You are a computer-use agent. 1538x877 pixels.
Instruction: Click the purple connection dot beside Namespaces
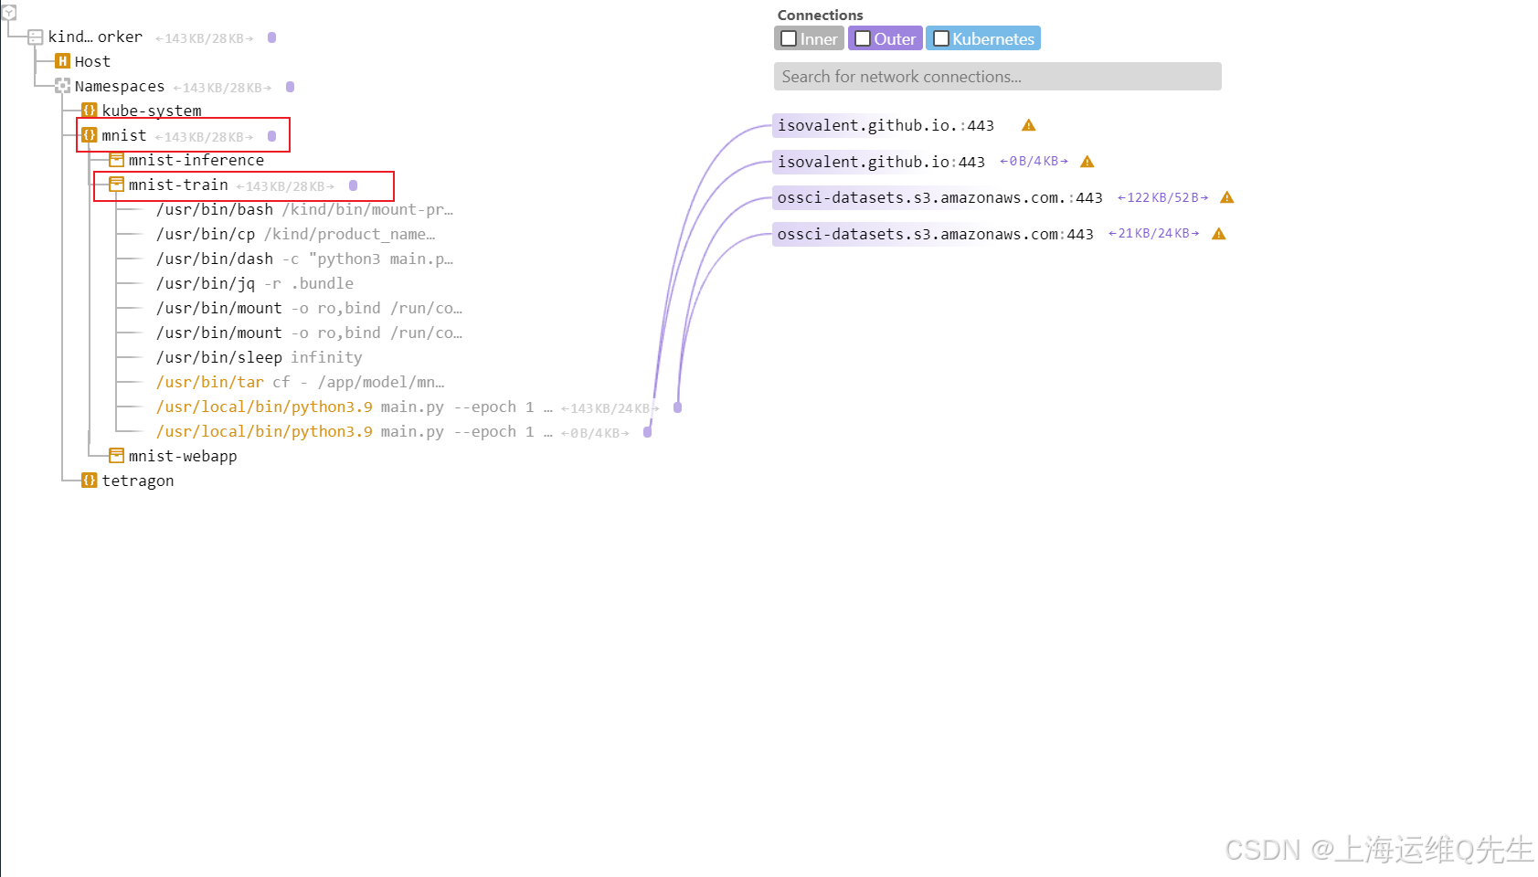point(290,87)
